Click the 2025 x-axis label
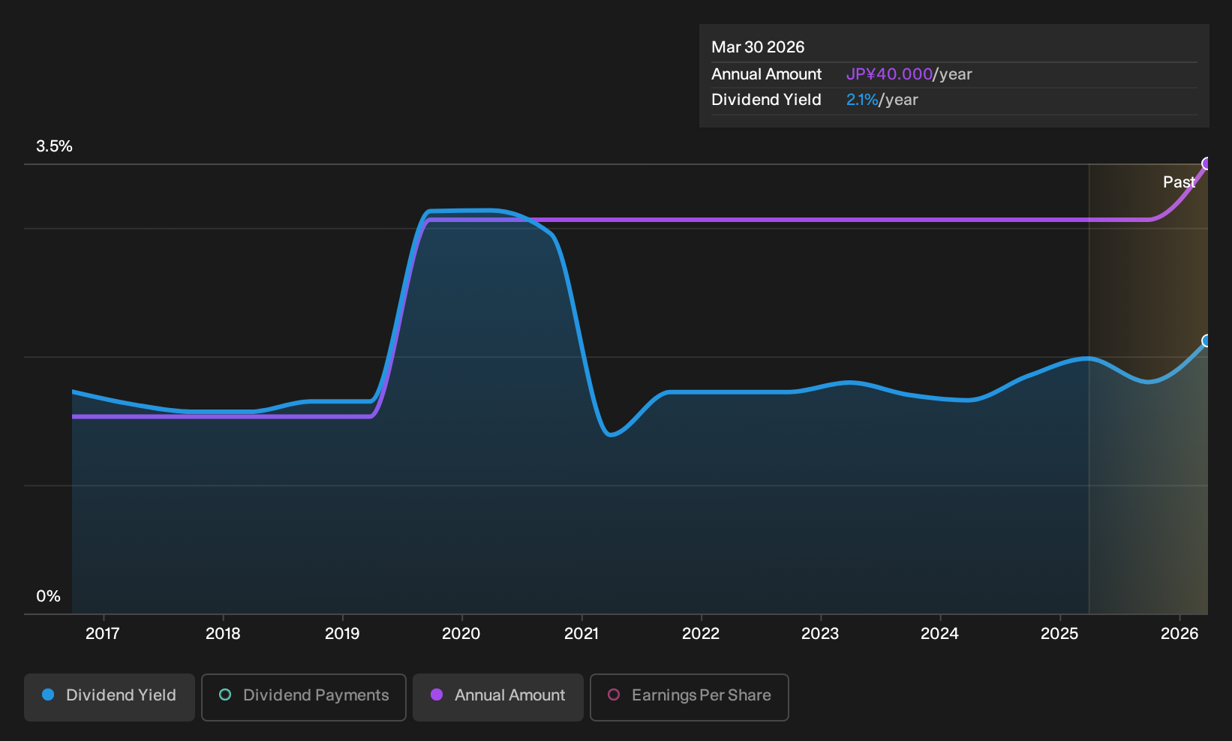The image size is (1232, 741). tap(1059, 634)
